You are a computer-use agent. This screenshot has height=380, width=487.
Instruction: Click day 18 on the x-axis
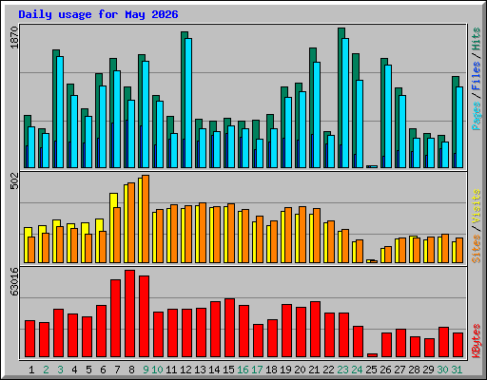pyautogui.click(x=271, y=370)
